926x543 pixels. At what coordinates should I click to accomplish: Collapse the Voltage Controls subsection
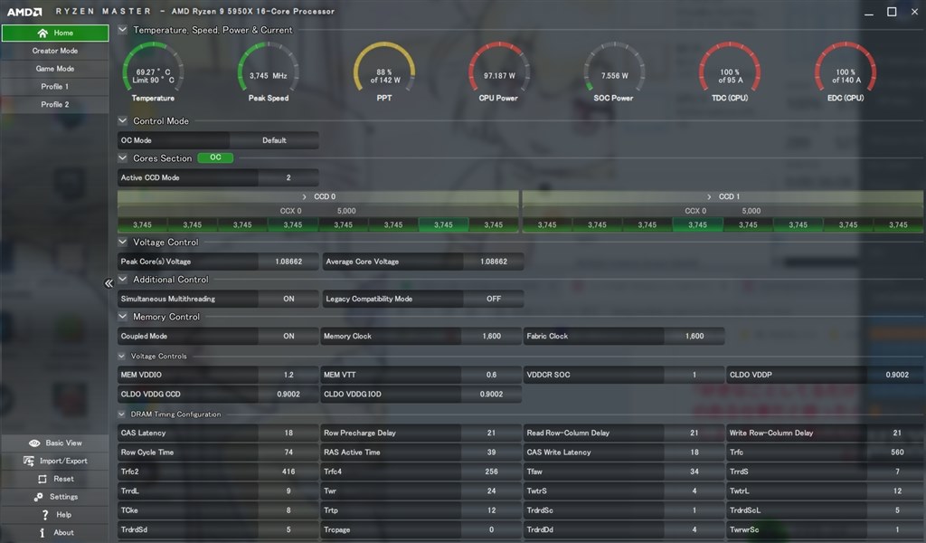click(122, 356)
